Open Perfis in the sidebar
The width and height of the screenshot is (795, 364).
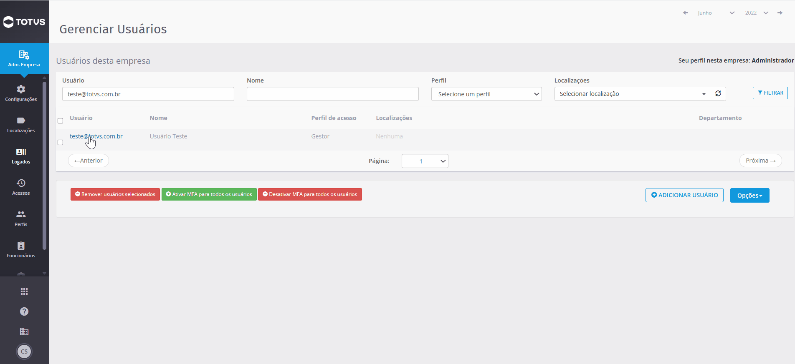click(21, 218)
